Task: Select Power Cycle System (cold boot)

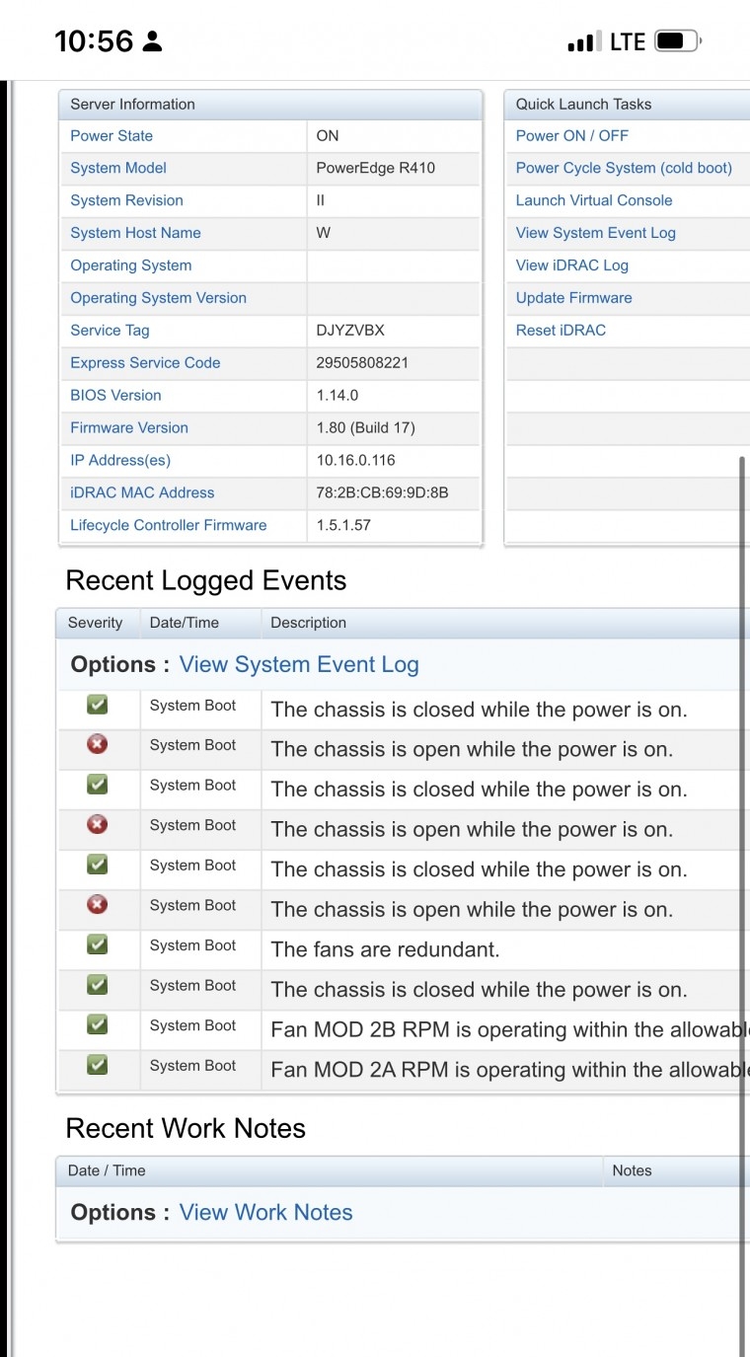Action: [x=624, y=168]
